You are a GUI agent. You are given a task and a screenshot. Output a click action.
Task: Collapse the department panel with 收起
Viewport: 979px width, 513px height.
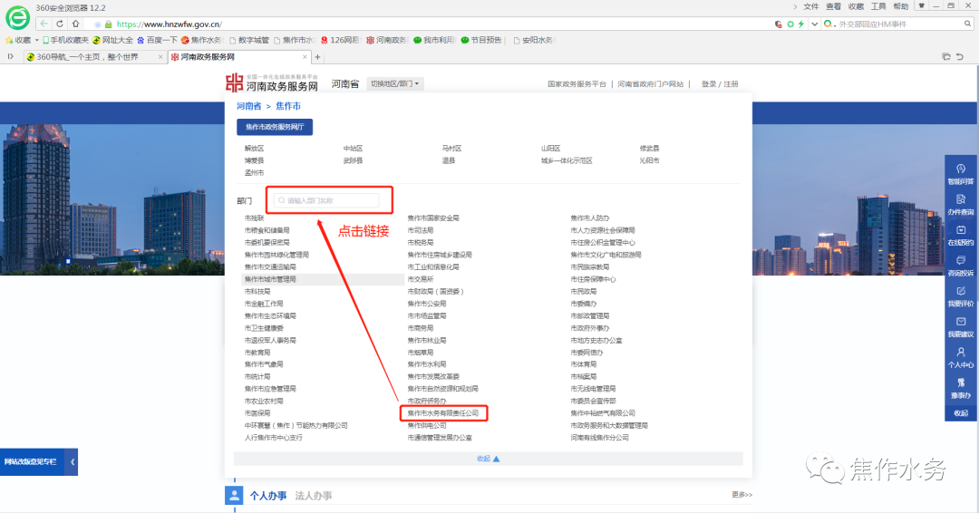coord(488,459)
